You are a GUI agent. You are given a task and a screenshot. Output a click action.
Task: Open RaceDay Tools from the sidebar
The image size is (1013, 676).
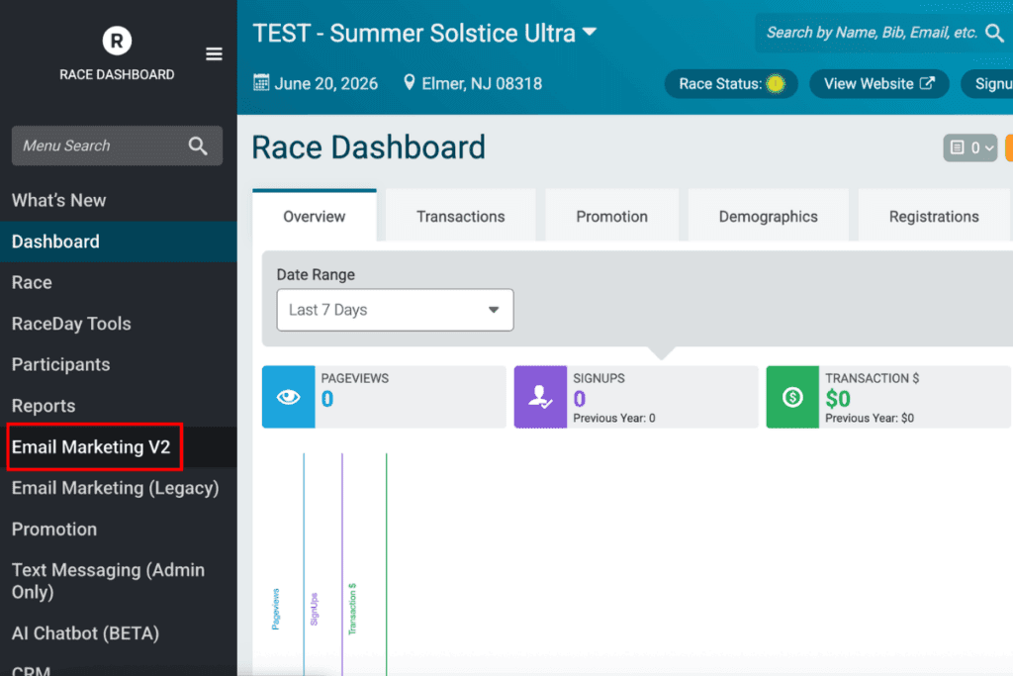pos(70,324)
